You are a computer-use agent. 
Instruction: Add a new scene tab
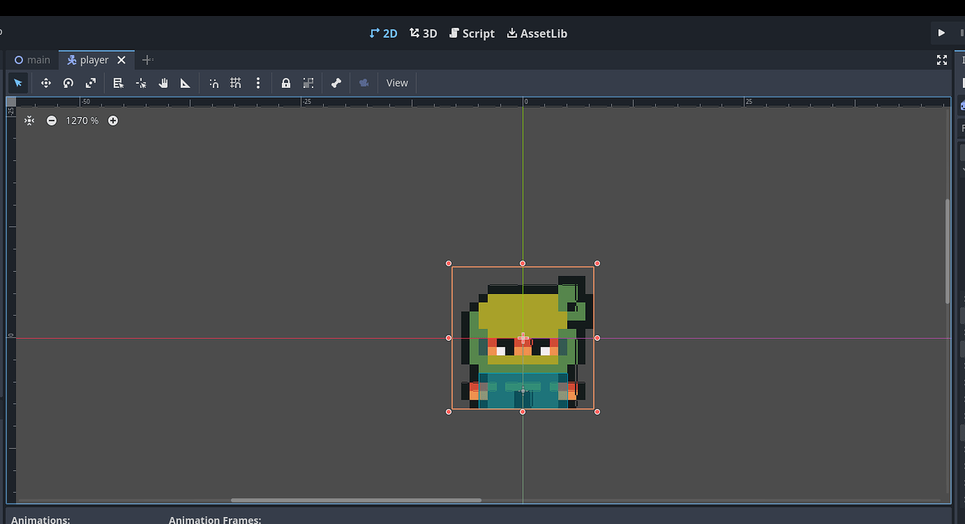click(148, 60)
